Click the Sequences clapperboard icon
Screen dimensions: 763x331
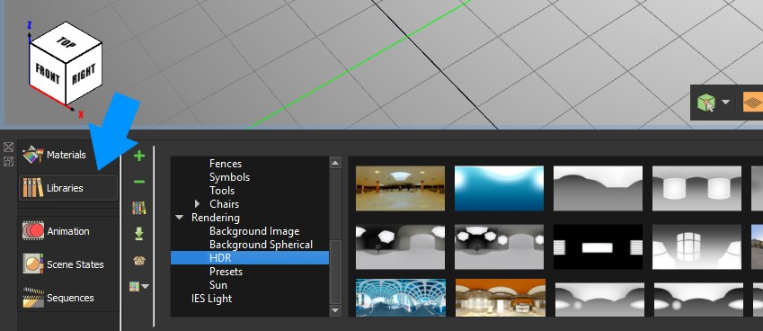[x=32, y=298]
